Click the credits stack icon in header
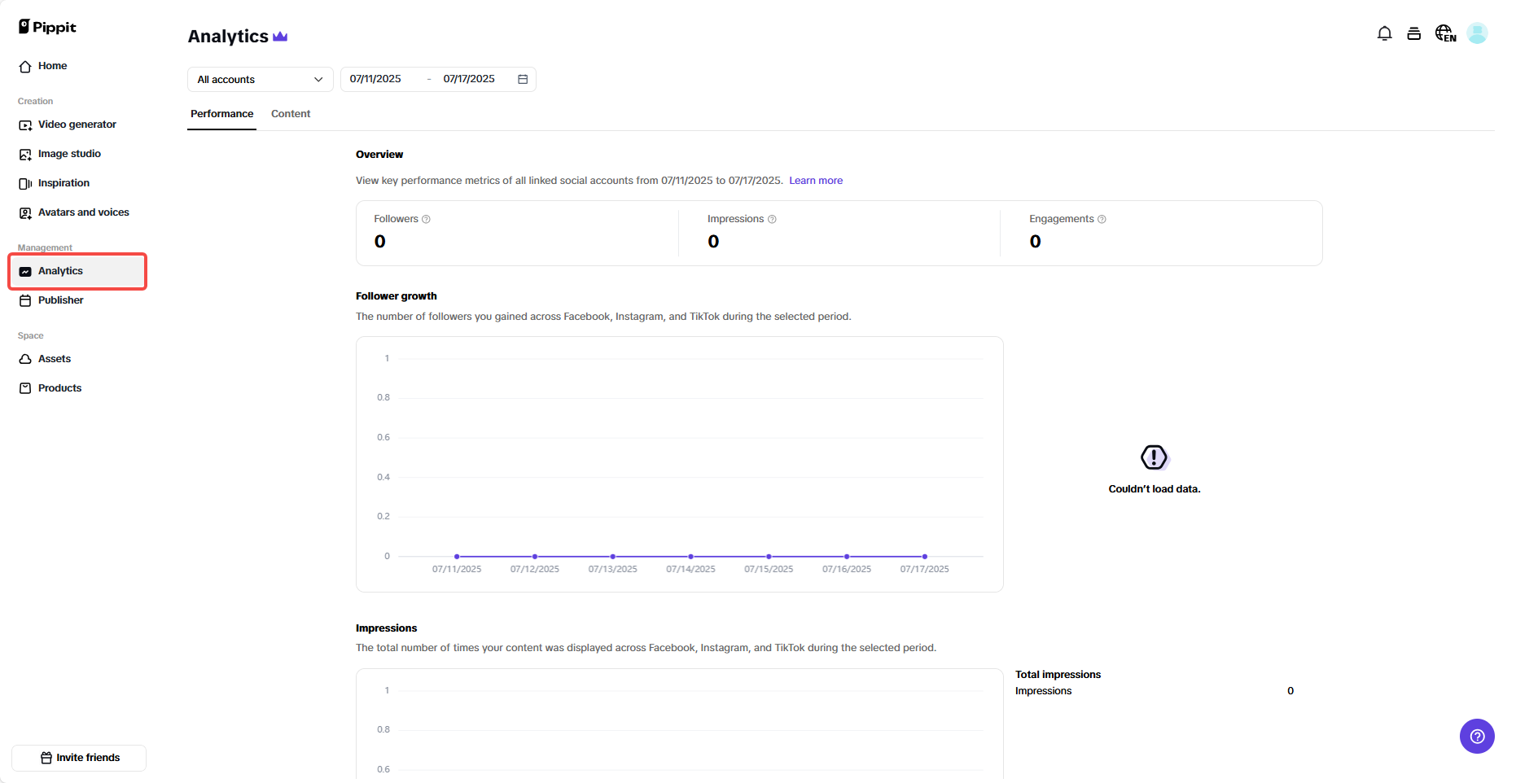Screen dimensions: 1516x783 1414,33
